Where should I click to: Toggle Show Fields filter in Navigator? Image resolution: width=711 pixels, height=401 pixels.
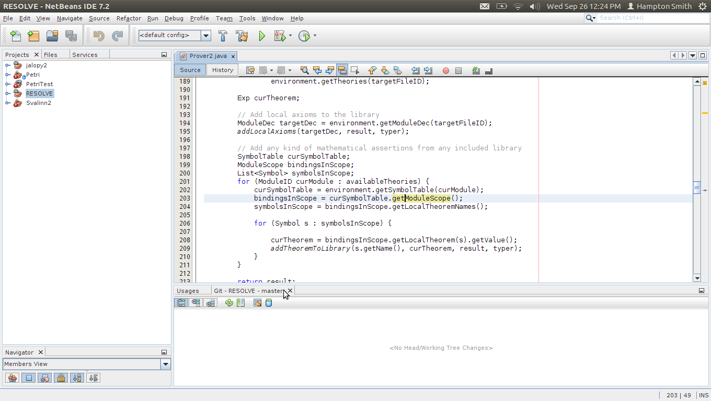29,378
